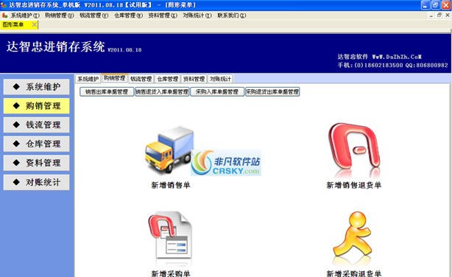Switch to the 对账统计 tab
452x277 pixels.
[220, 79]
